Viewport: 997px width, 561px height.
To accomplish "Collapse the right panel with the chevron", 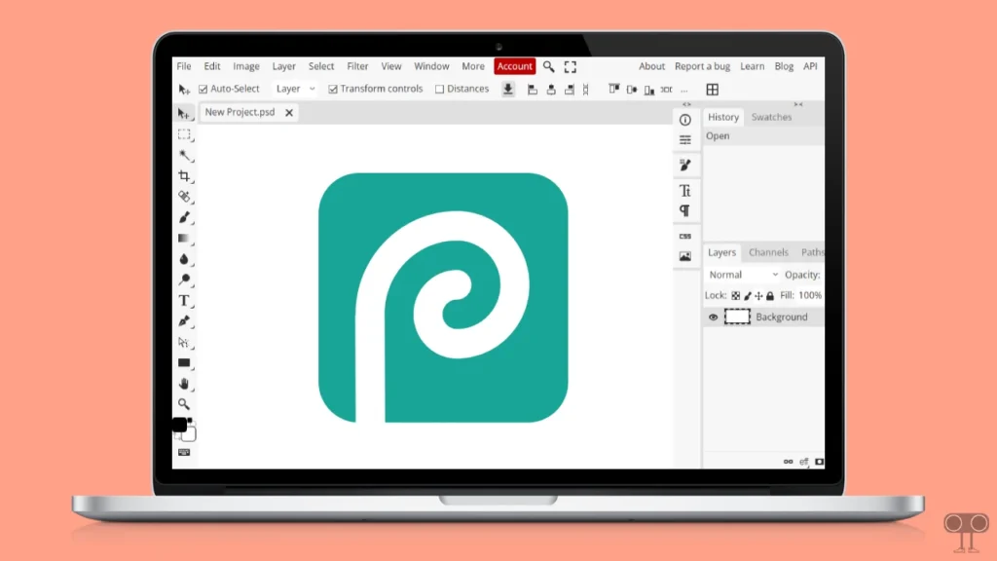I will [798, 104].
